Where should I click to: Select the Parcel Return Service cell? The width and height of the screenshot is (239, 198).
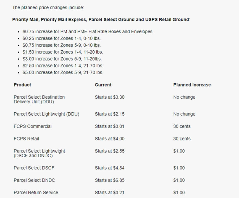tap(36, 192)
